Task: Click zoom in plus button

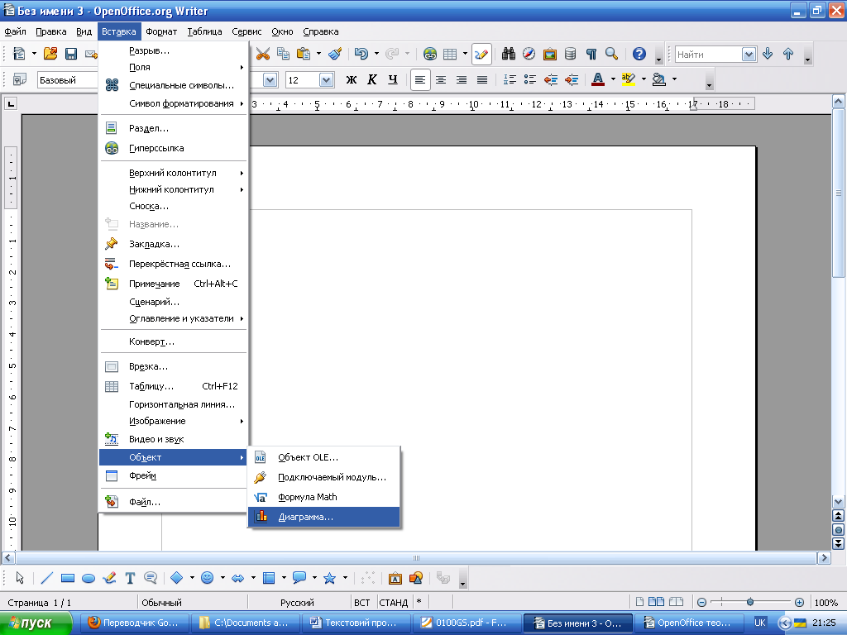Action: (x=800, y=602)
